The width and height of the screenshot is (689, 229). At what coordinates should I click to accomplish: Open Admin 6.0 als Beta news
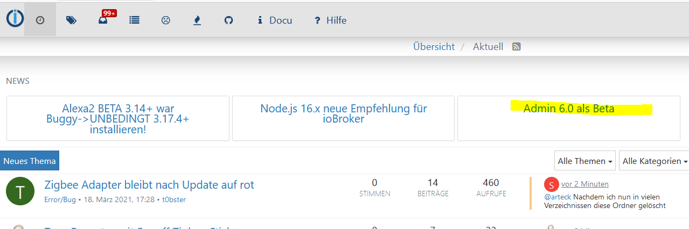pyautogui.click(x=569, y=109)
